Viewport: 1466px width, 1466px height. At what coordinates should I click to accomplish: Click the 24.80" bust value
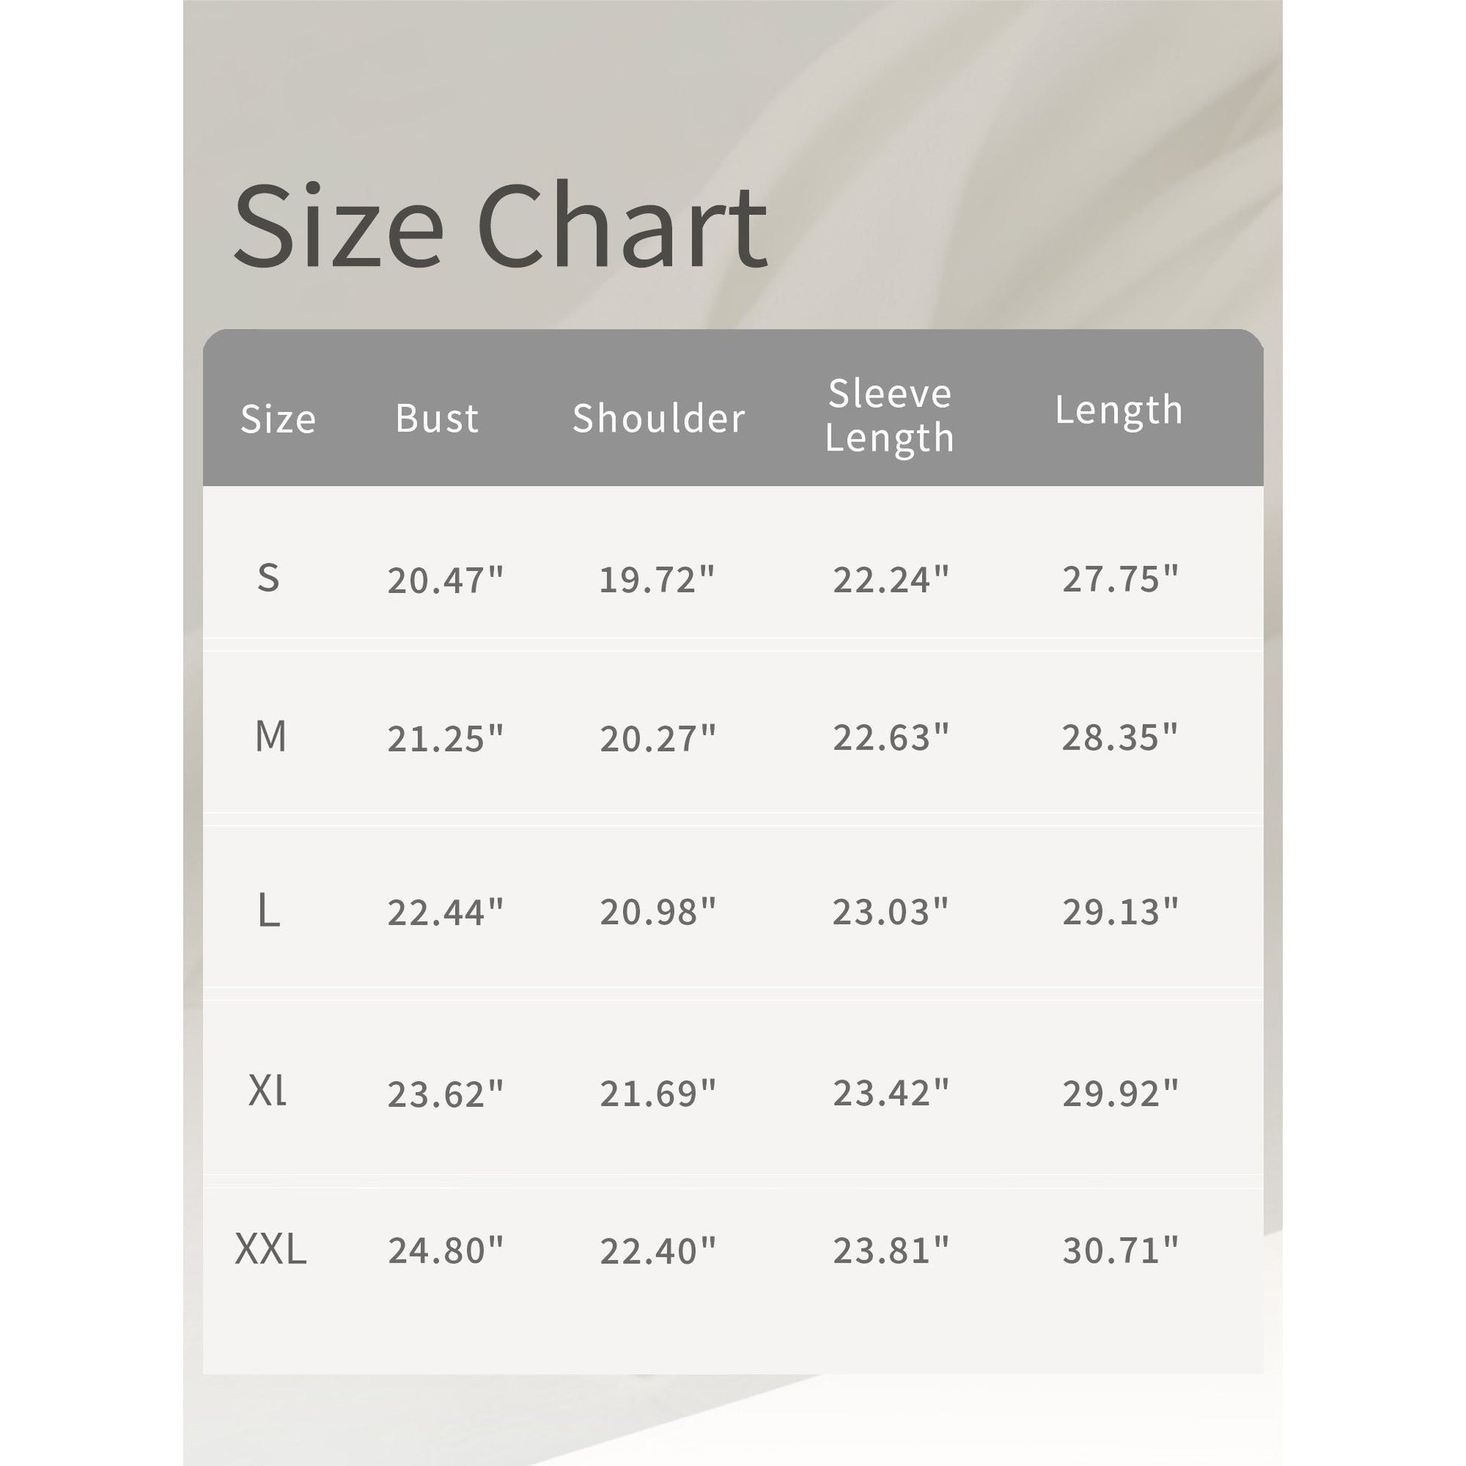click(445, 1251)
